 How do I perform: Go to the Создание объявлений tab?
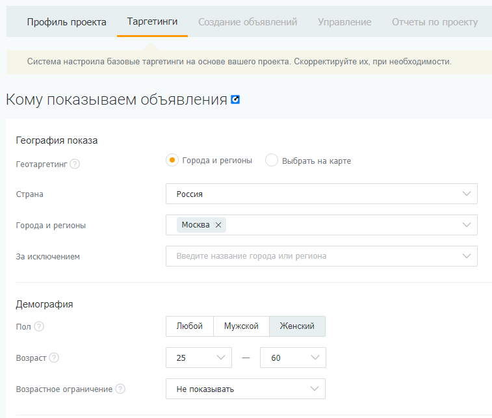point(248,22)
